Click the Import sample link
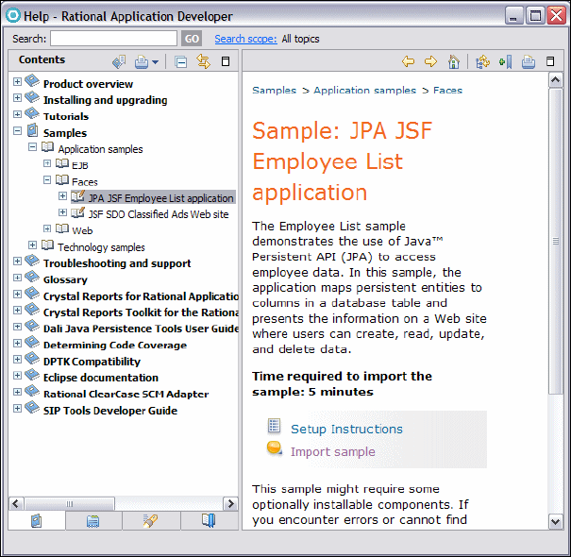The height and width of the screenshot is (557, 571). coord(333,451)
